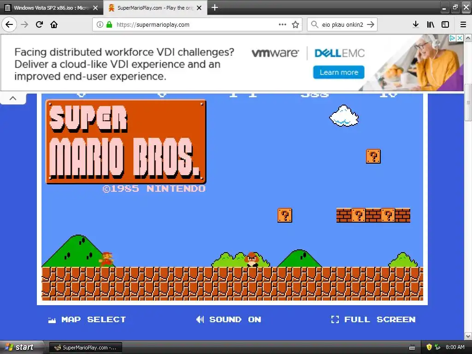Open MAP SELECT below the game
Screen dimensions: 472x354
[87, 319]
